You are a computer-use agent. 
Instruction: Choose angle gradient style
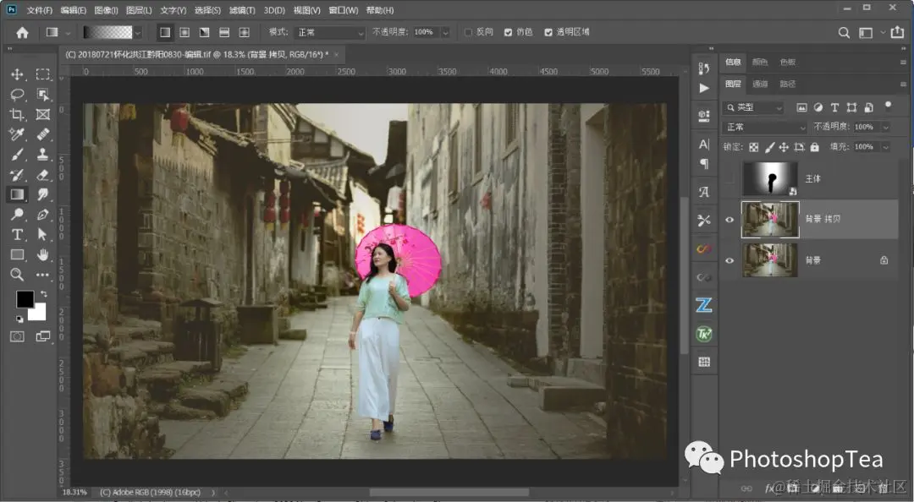point(205,32)
